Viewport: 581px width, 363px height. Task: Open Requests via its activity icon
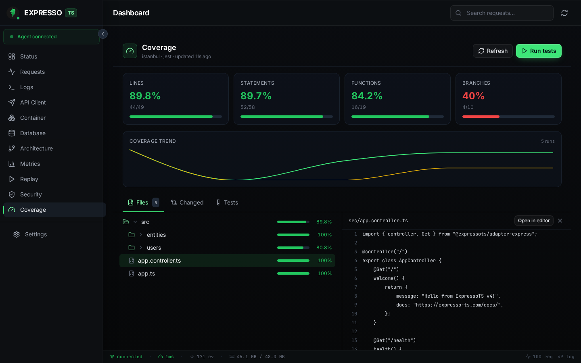(12, 72)
